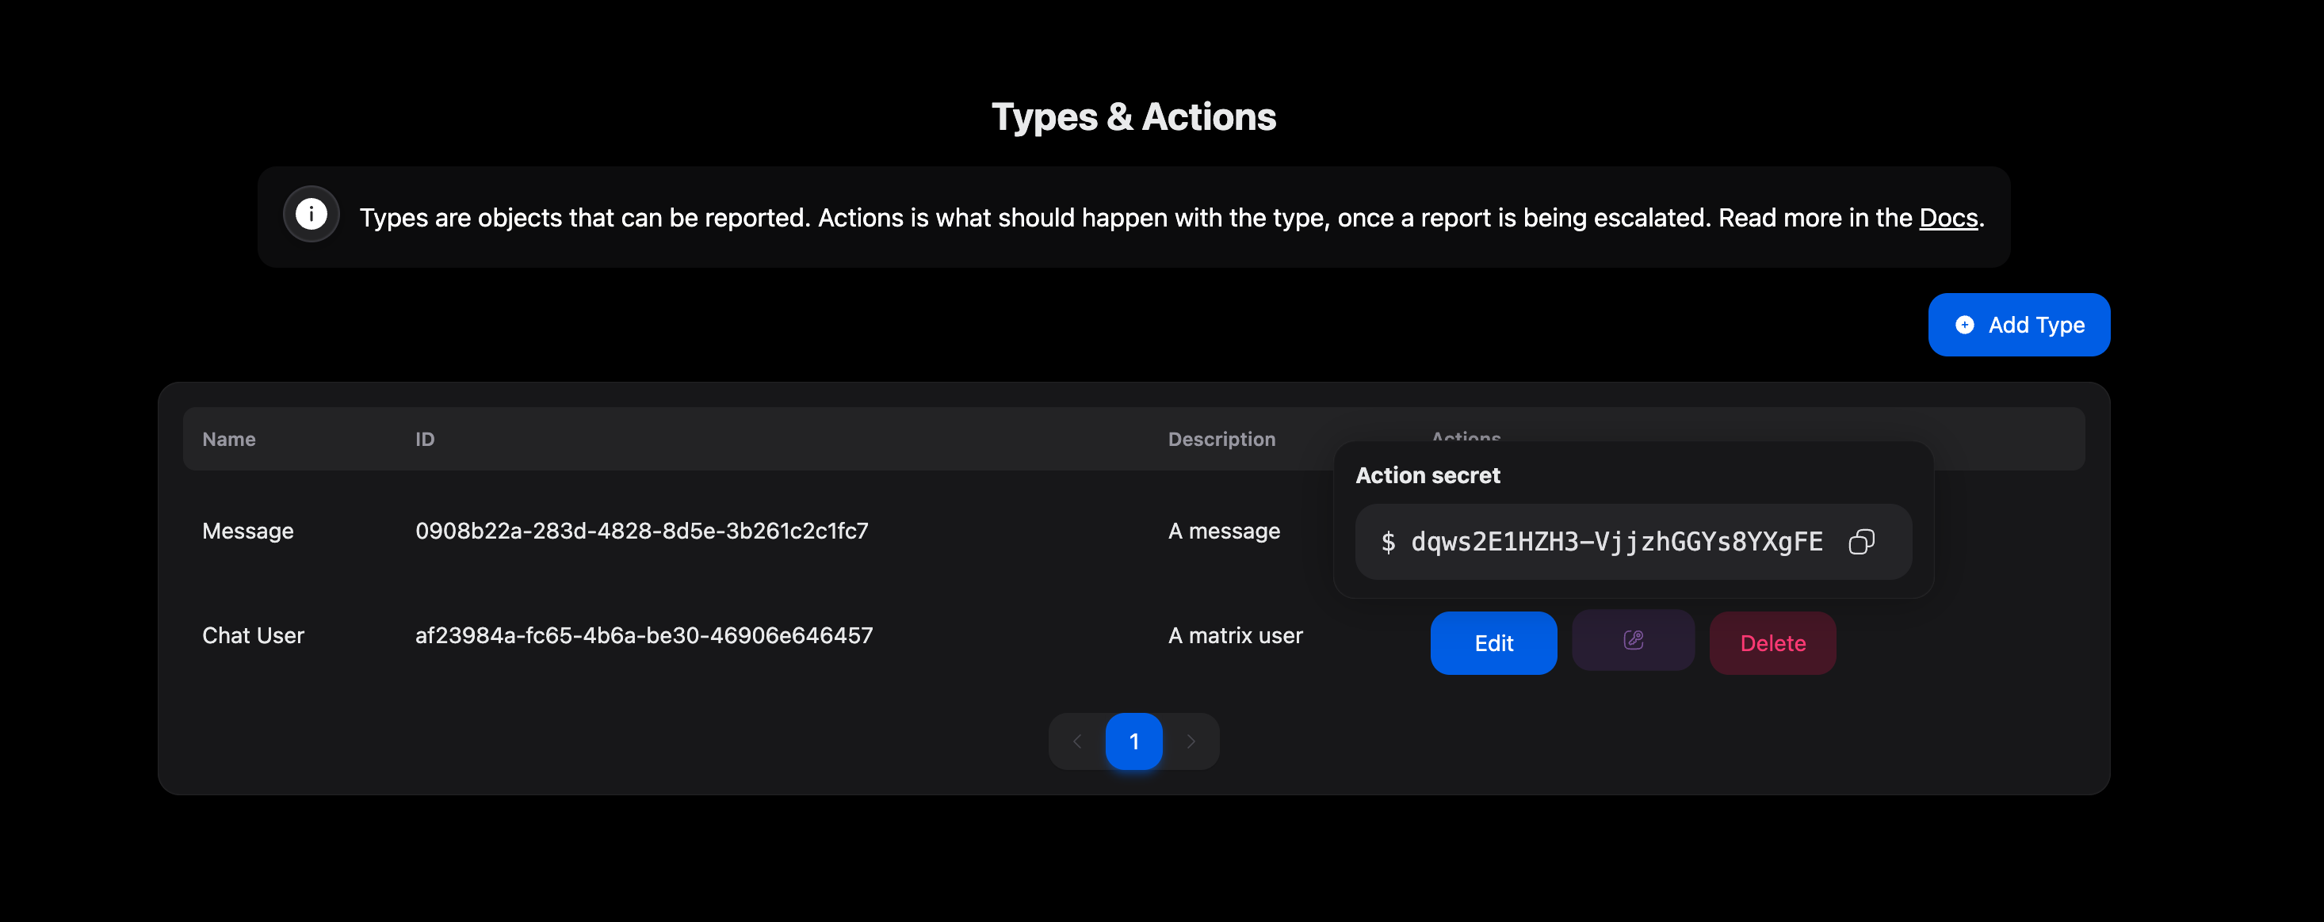
Task: Go to previous page with left chevron
Action: [x=1077, y=741]
